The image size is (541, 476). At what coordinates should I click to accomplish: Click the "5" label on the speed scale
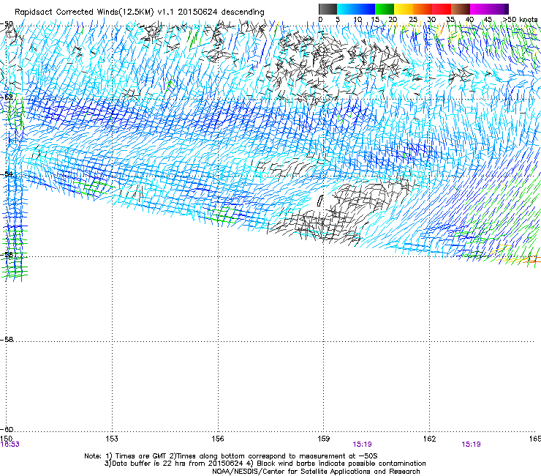click(x=338, y=20)
